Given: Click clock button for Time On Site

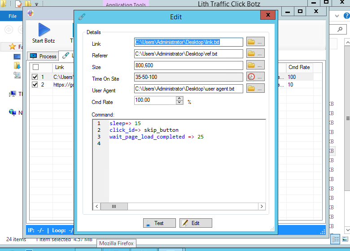Looking at the screenshot, I should tap(255, 77).
